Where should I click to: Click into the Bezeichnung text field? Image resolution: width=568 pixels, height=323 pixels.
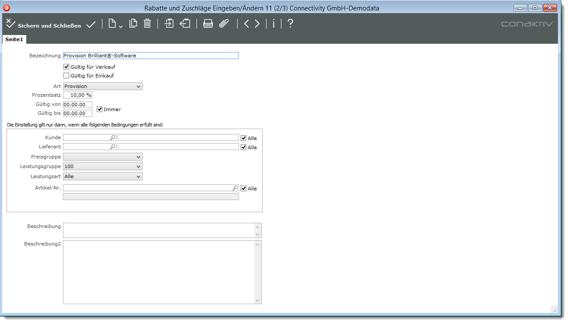tap(151, 56)
